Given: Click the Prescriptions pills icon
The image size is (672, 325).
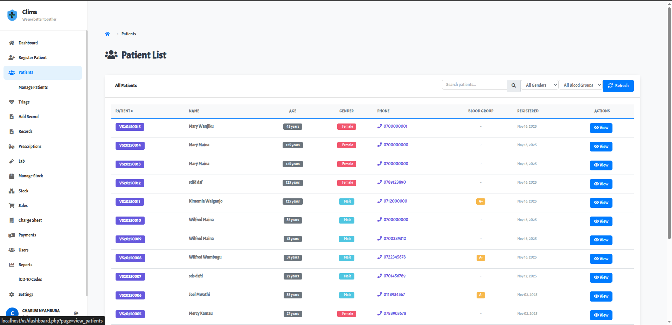Looking at the screenshot, I should (12, 147).
